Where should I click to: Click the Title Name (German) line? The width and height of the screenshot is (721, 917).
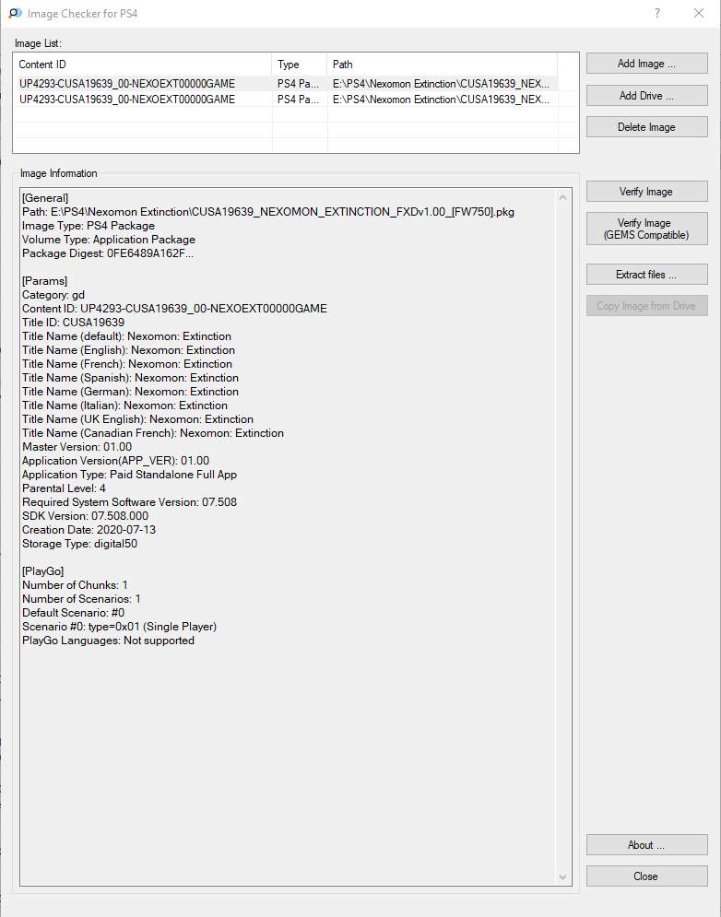pyautogui.click(x=131, y=392)
